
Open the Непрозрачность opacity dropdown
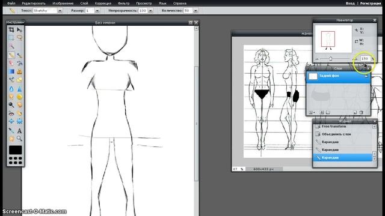coord(150,11)
